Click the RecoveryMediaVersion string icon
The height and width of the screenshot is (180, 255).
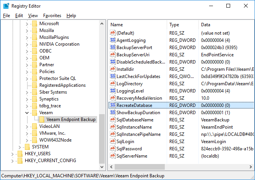point(113,98)
